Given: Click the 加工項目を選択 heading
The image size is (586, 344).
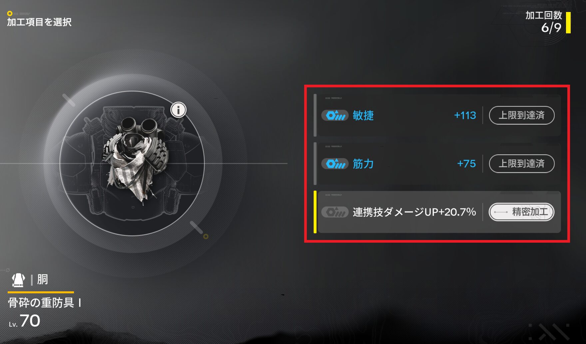Looking at the screenshot, I should click(x=39, y=22).
